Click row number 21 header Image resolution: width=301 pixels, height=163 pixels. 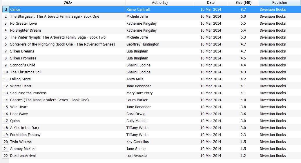(6, 149)
